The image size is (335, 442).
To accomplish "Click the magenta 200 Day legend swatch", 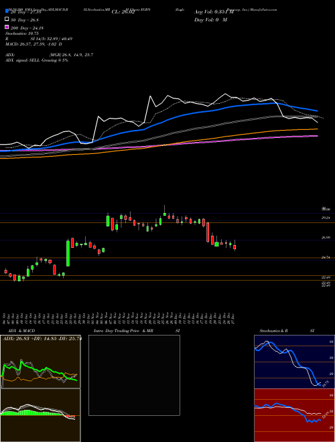I will (7, 27).
